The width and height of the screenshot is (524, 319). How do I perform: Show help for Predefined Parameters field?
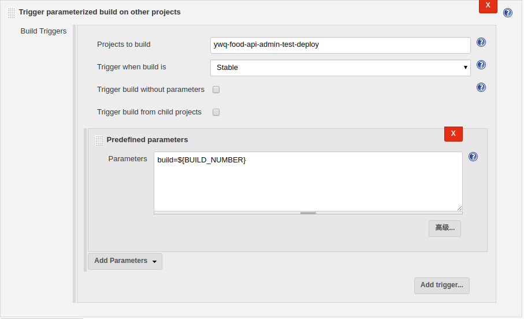(473, 157)
